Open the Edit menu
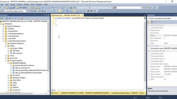 [x=2, y=4]
